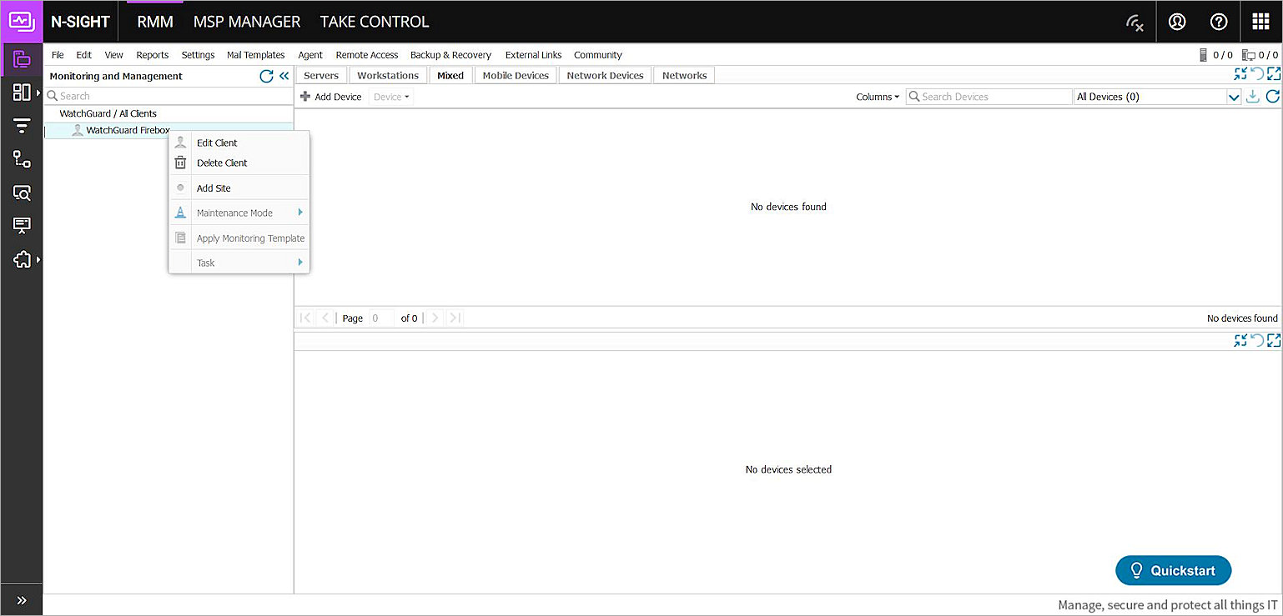Open the Settings menu
This screenshot has width=1283, height=616.
pos(199,55)
